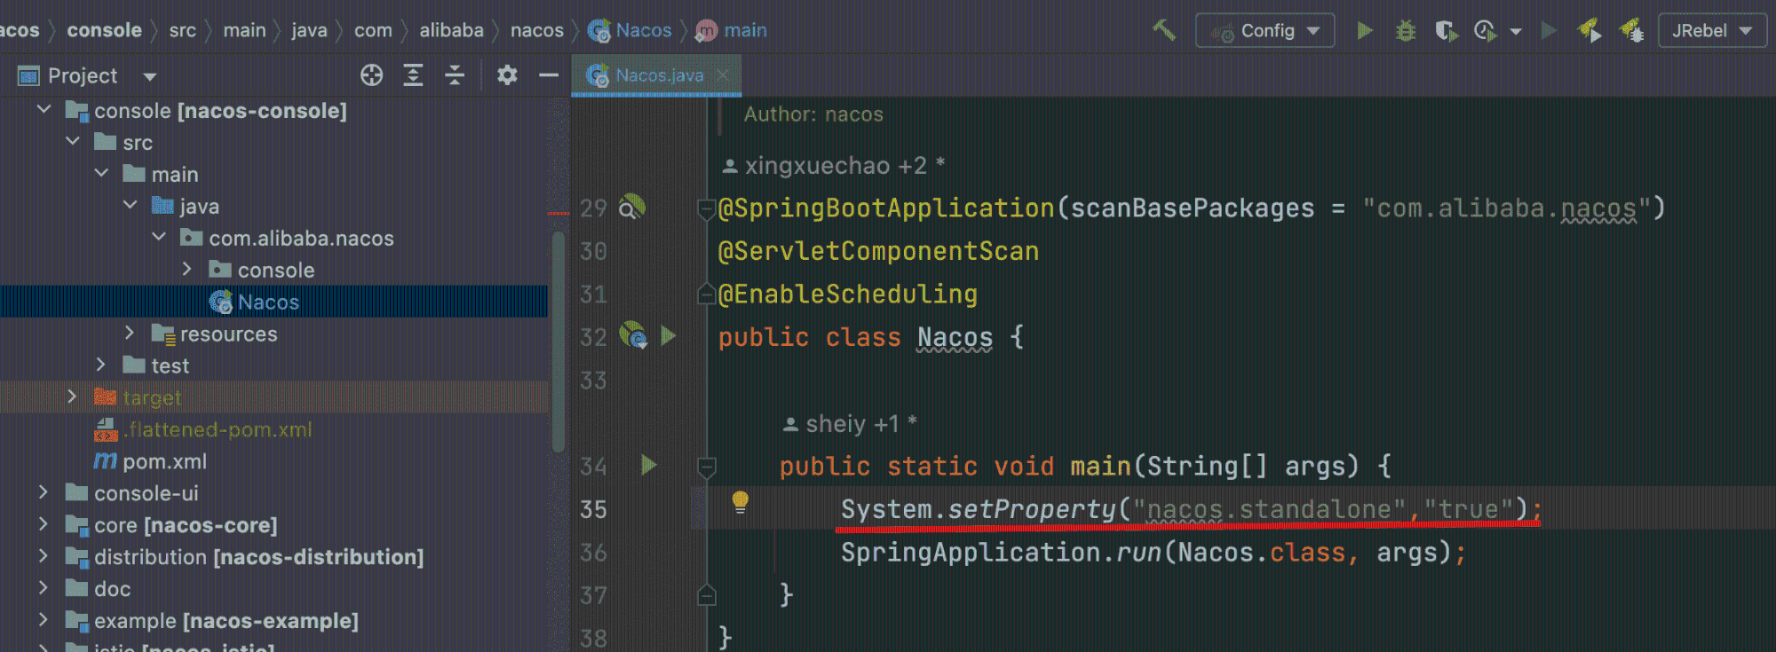Click the Project tool window icon
Image resolution: width=1776 pixels, height=652 pixels.
click(28, 76)
